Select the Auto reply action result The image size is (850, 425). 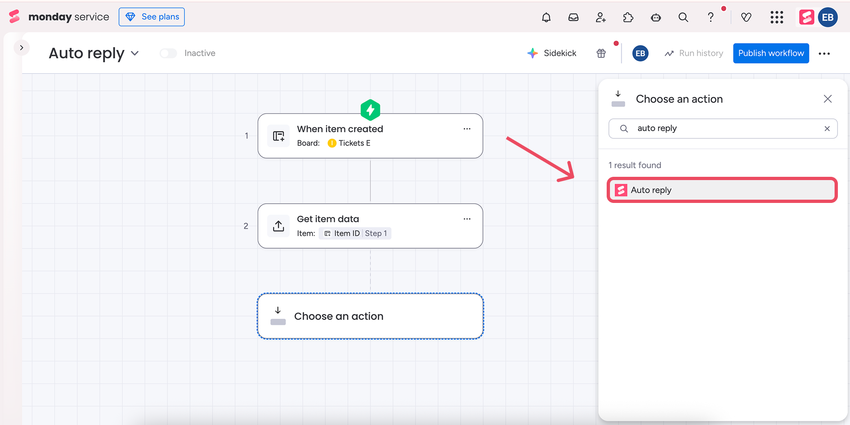[722, 190]
